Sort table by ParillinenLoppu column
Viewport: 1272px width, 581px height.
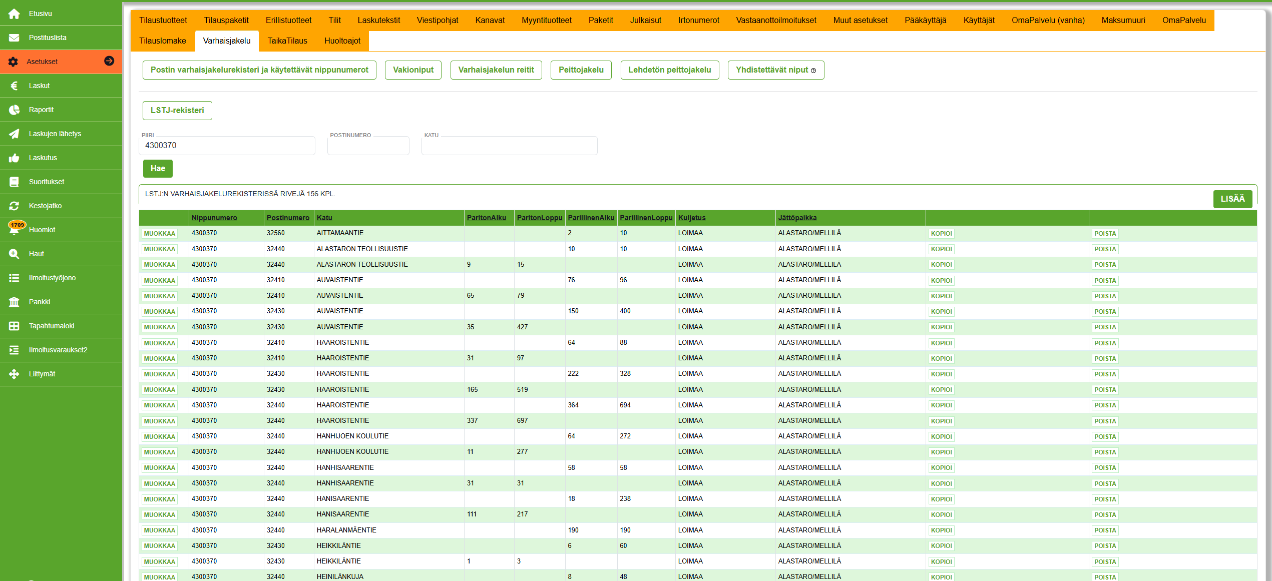[x=646, y=218]
